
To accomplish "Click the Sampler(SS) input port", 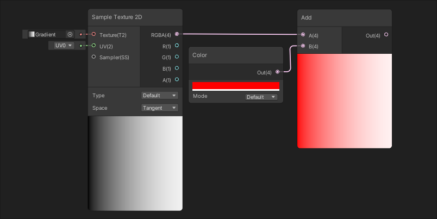I will click(x=93, y=57).
